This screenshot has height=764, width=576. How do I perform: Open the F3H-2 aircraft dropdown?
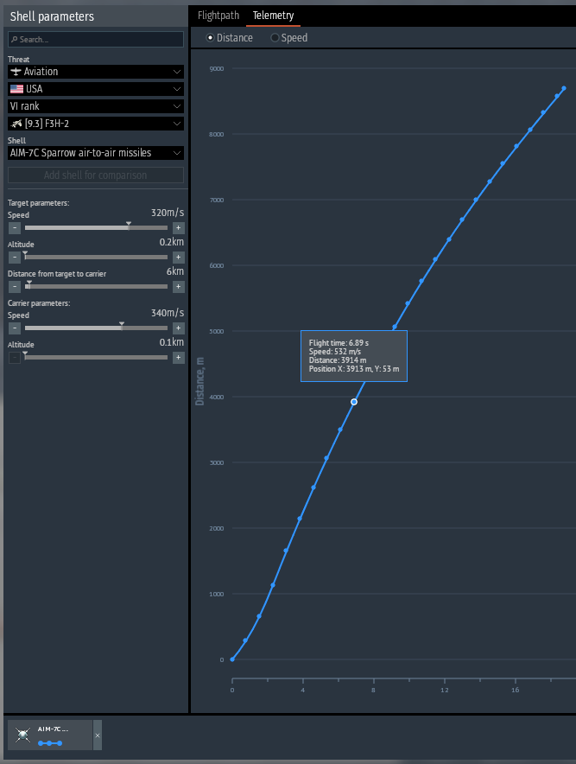pos(96,124)
